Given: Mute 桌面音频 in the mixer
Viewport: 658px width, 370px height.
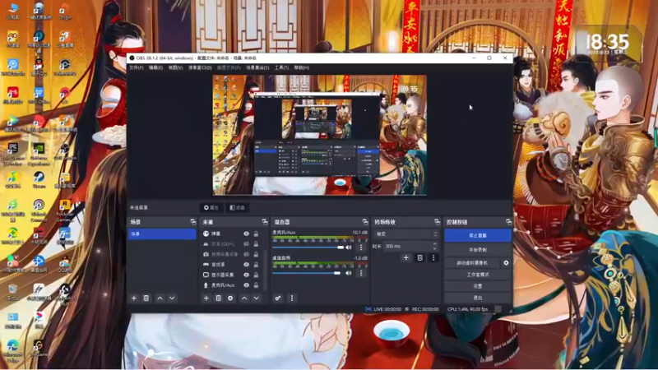Looking at the screenshot, I should coord(348,273).
